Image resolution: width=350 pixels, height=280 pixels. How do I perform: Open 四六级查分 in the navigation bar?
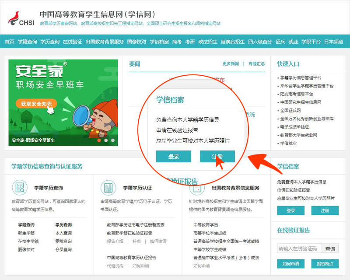(x=260, y=42)
